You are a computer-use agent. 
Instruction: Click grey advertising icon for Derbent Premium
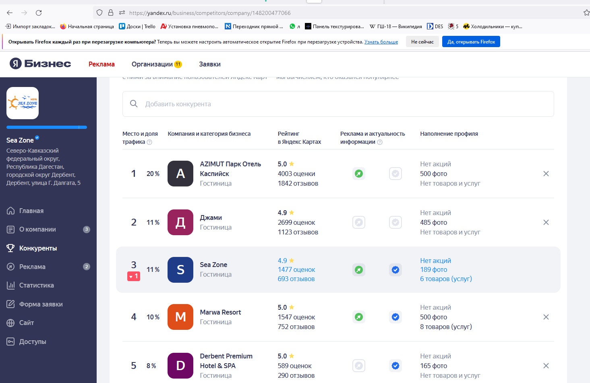[x=359, y=366]
